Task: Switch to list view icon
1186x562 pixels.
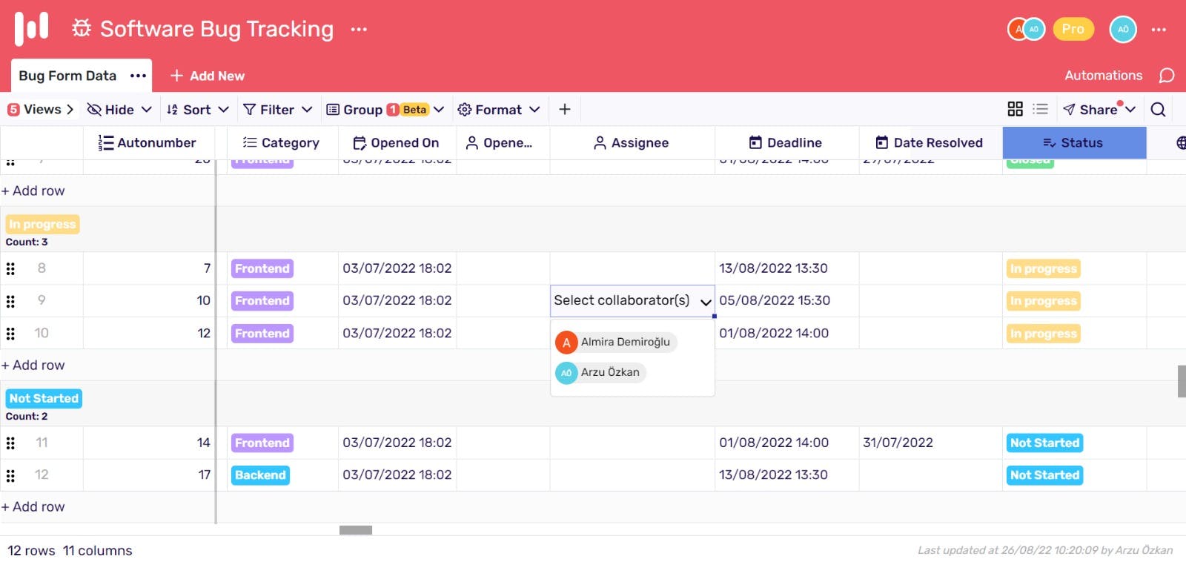Action: point(1041,109)
